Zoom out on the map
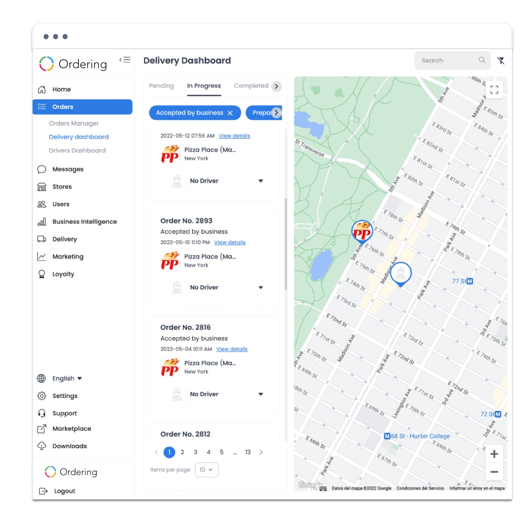The height and width of the screenshot is (525, 525). [494, 472]
